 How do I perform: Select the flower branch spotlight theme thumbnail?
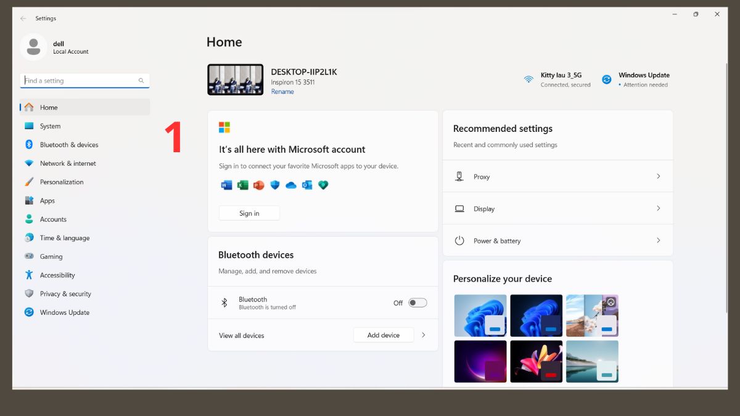[592, 316]
